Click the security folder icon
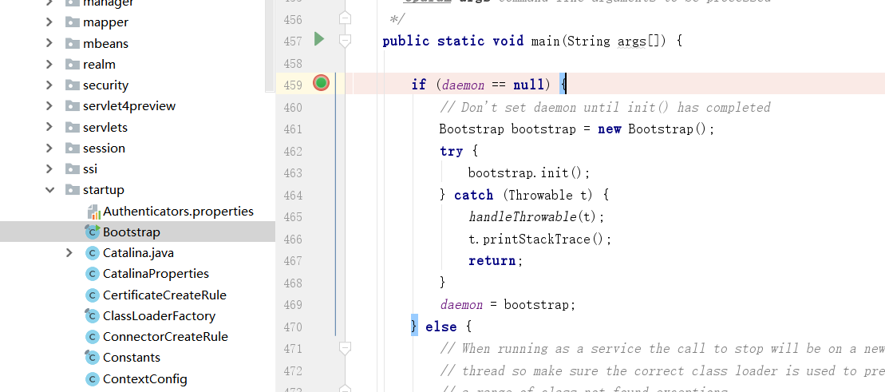This screenshot has width=885, height=392. [73, 85]
